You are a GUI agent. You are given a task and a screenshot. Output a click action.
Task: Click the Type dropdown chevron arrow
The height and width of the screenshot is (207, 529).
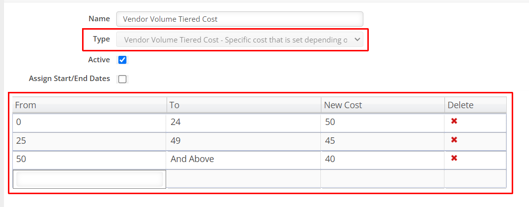[357, 40]
